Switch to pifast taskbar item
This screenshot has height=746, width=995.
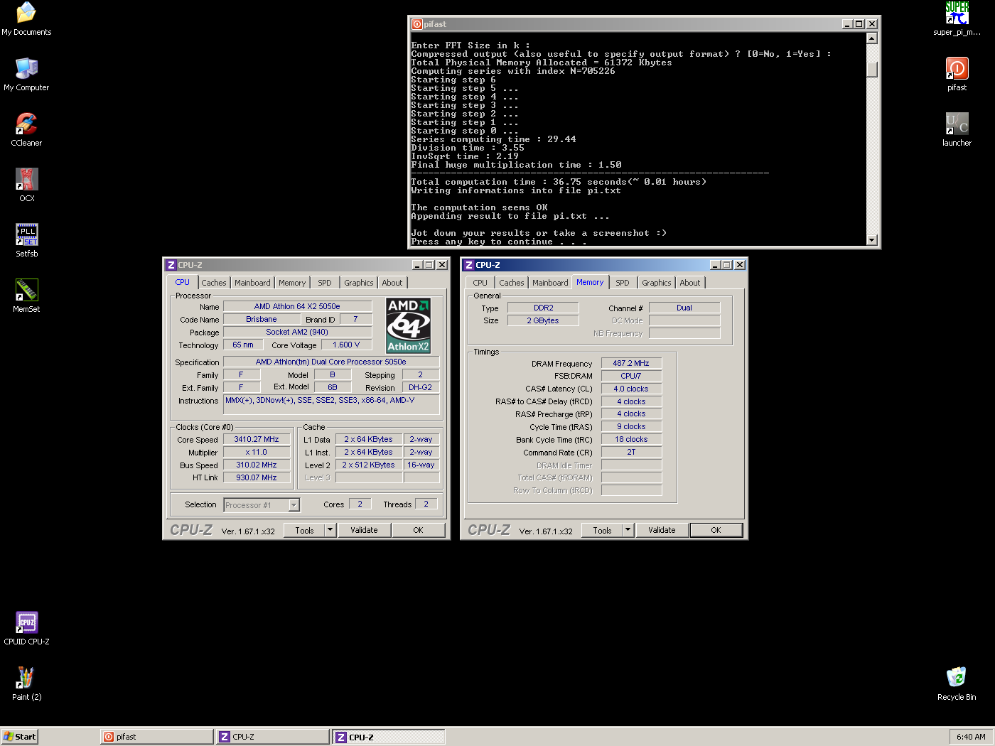click(157, 737)
